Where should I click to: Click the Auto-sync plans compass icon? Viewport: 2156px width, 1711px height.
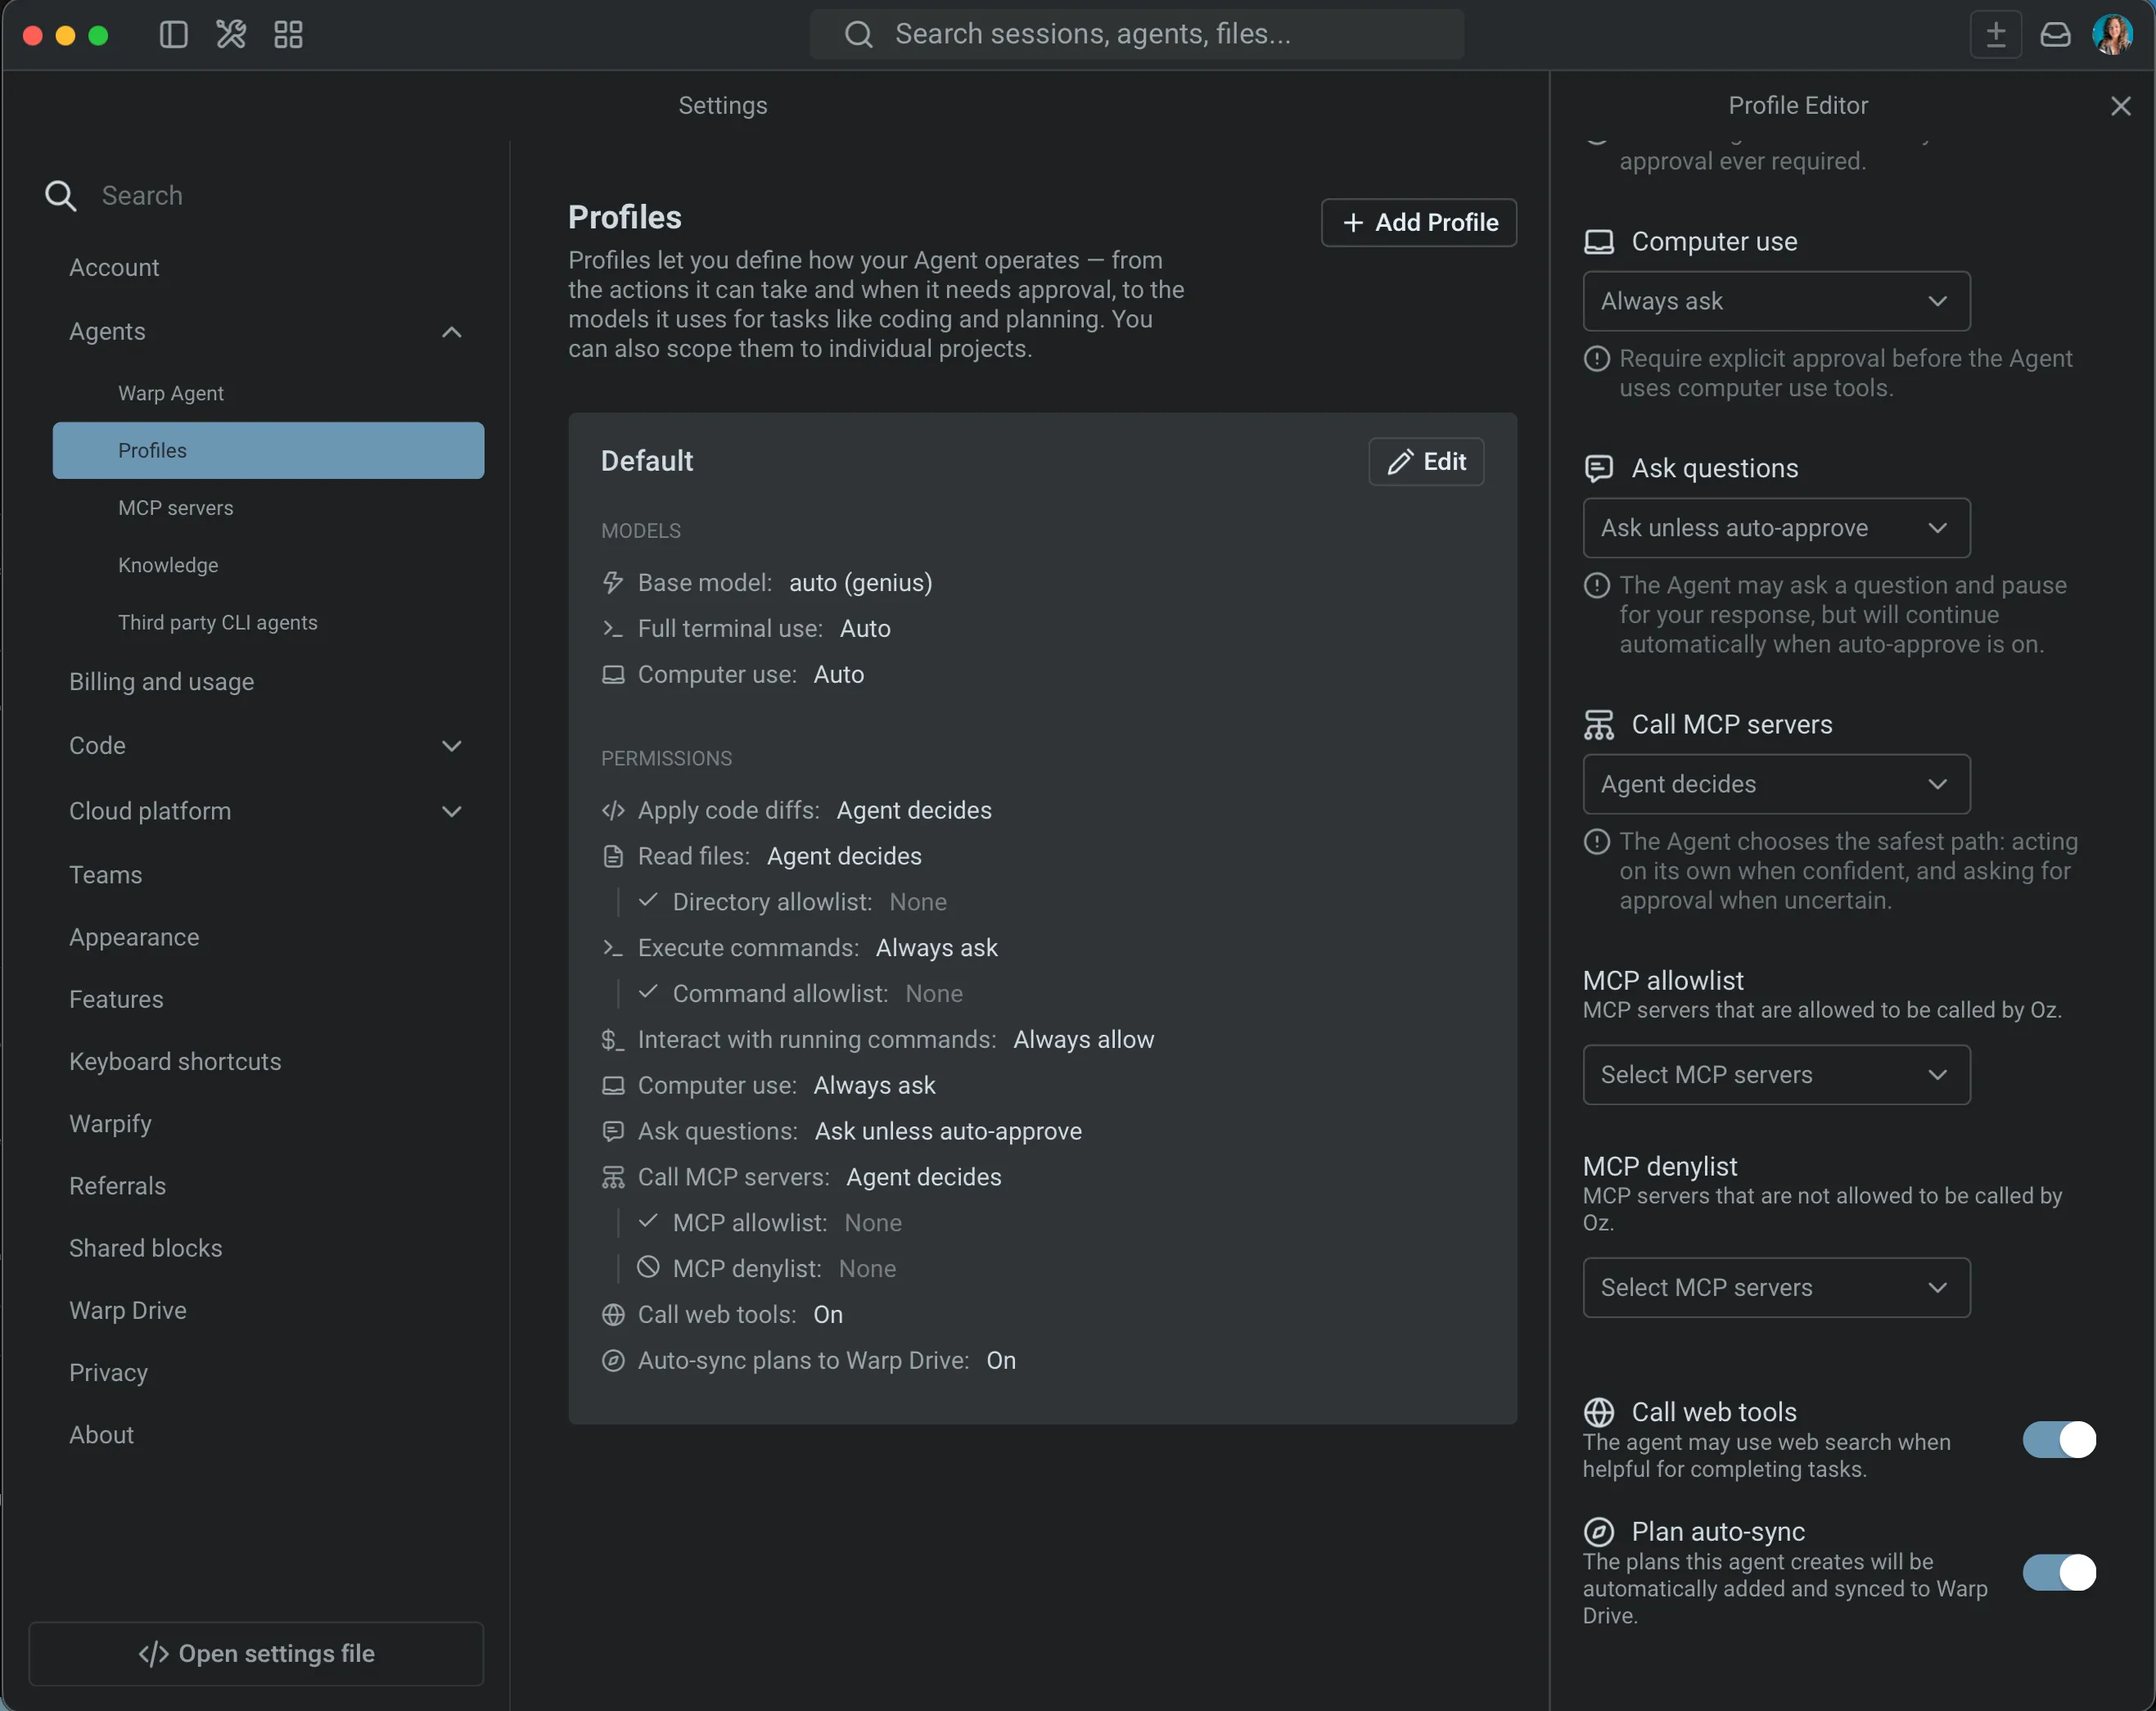pos(613,1361)
